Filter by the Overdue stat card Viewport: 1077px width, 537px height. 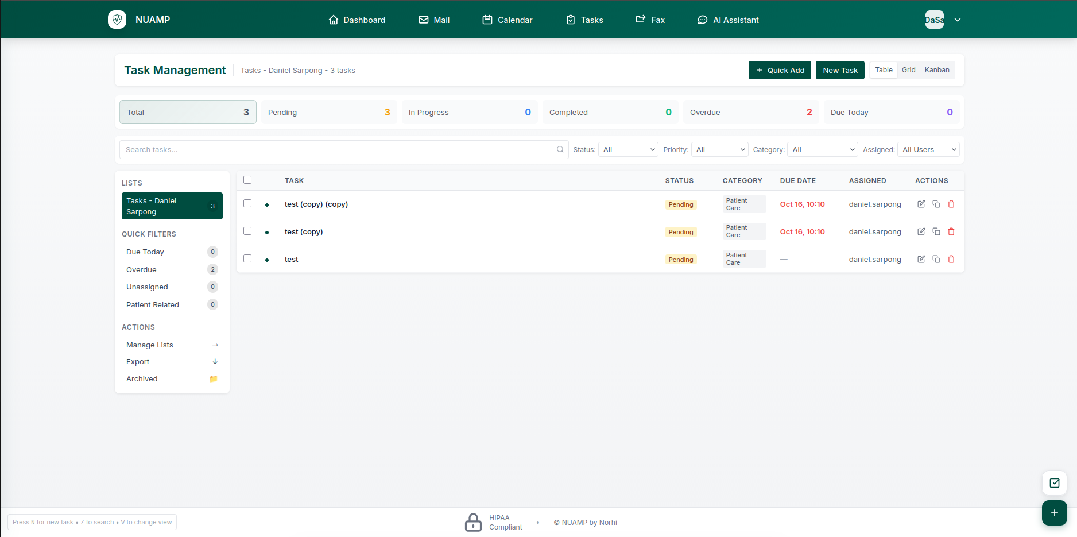[751, 112]
